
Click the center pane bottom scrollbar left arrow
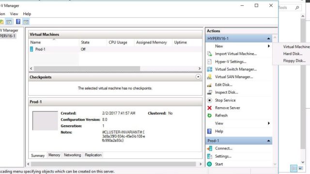tap(28, 164)
